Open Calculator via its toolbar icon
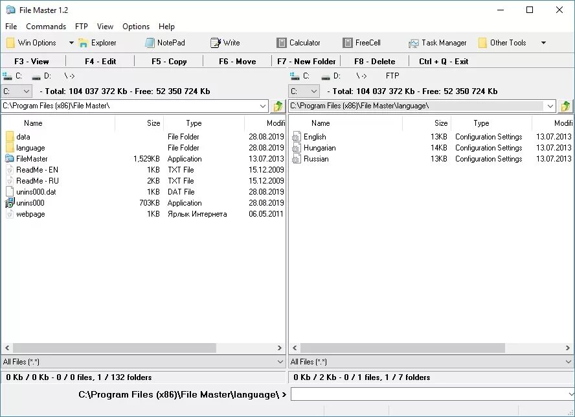The height and width of the screenshot is (417, 575). tap(281, 43)
